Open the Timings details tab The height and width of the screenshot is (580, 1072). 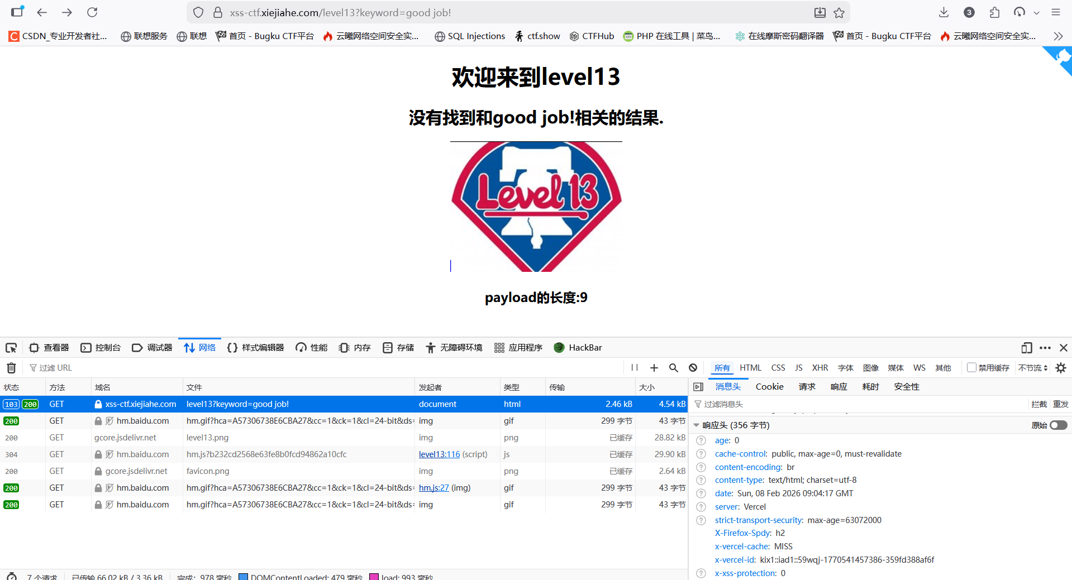click(870, 387)
